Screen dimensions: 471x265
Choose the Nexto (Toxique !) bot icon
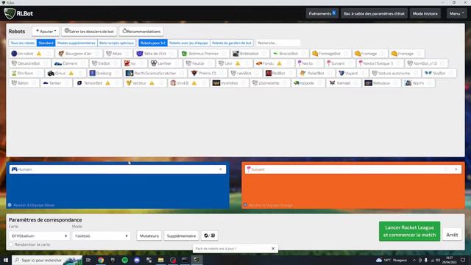point(361,63)
